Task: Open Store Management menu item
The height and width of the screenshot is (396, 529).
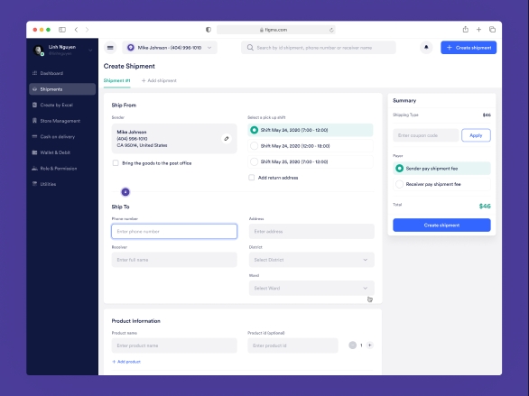Action: [62, 121]
